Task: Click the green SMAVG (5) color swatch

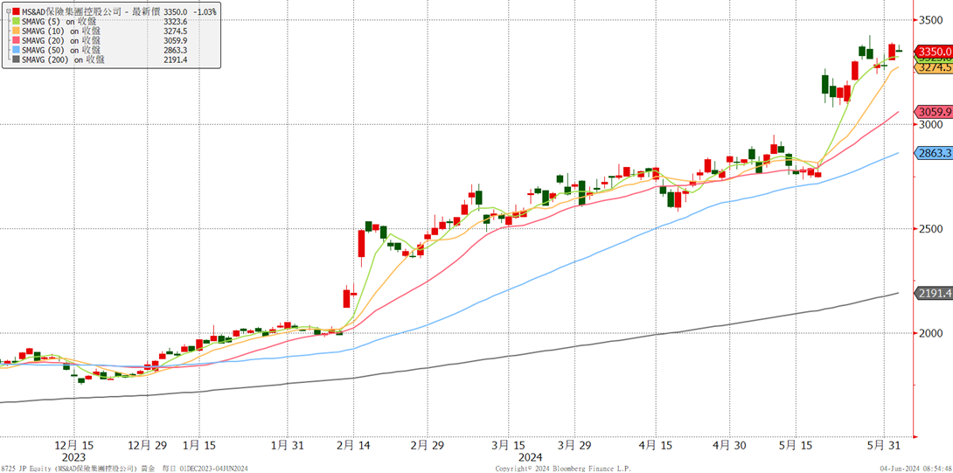Action: coord(17,21)
